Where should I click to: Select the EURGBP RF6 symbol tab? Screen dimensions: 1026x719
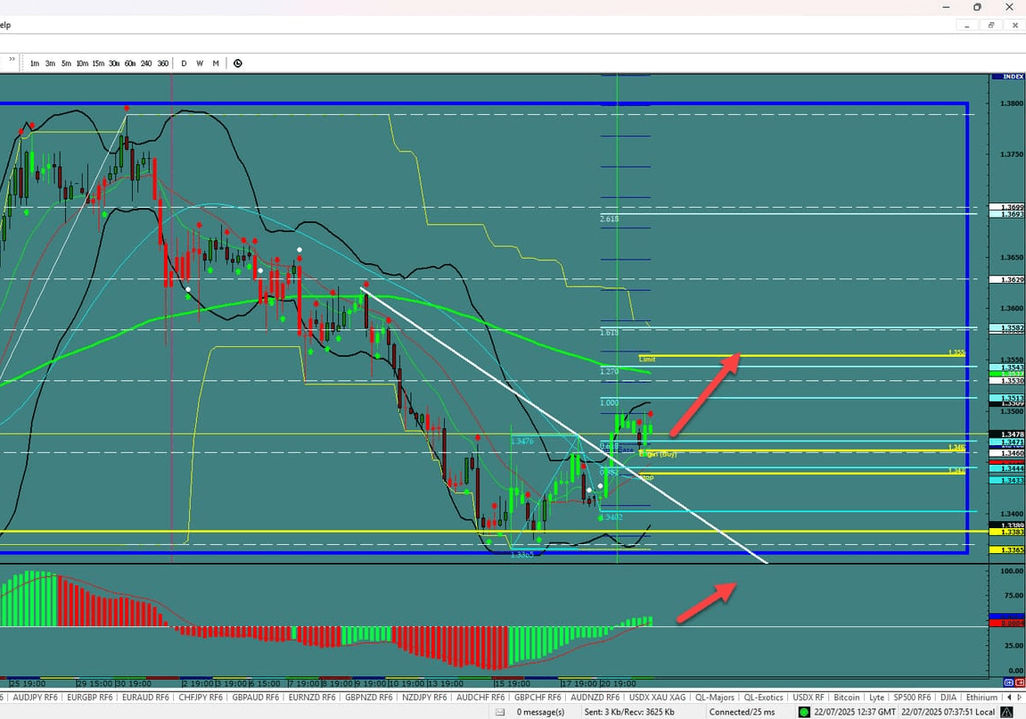click(87, 697)
